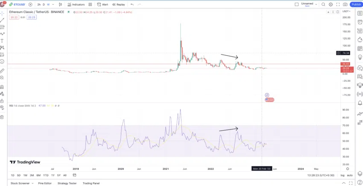Viewport: 363px width, 186px height.
Task: Select the ruler measure tool
Action: pyautogui.click(x=2, y=71)
